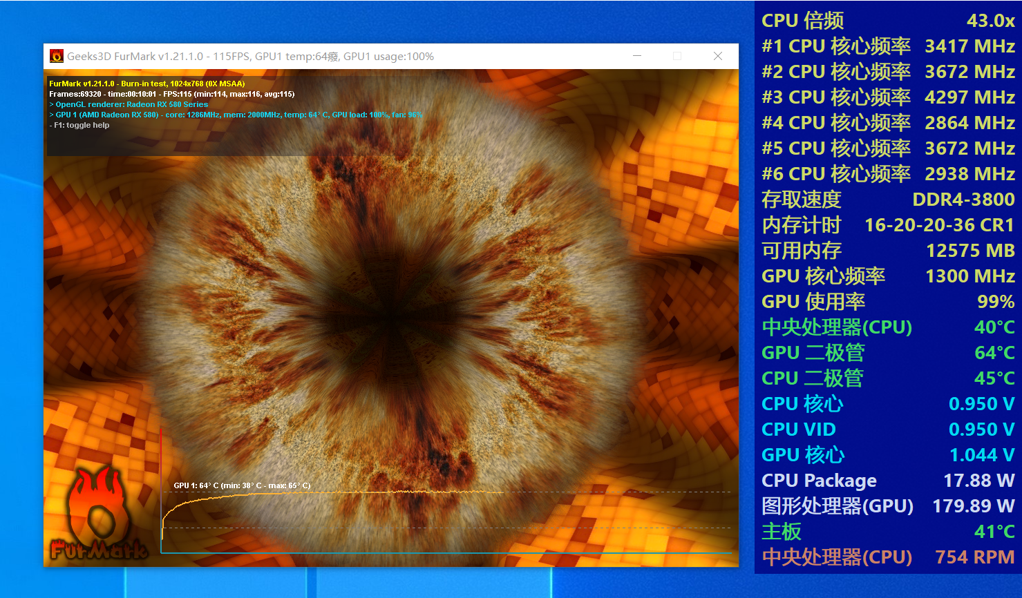Click the 'GPU 1 (AMD Radeon RX 580)' info line
1022x598 pixels.
point(236,115)
